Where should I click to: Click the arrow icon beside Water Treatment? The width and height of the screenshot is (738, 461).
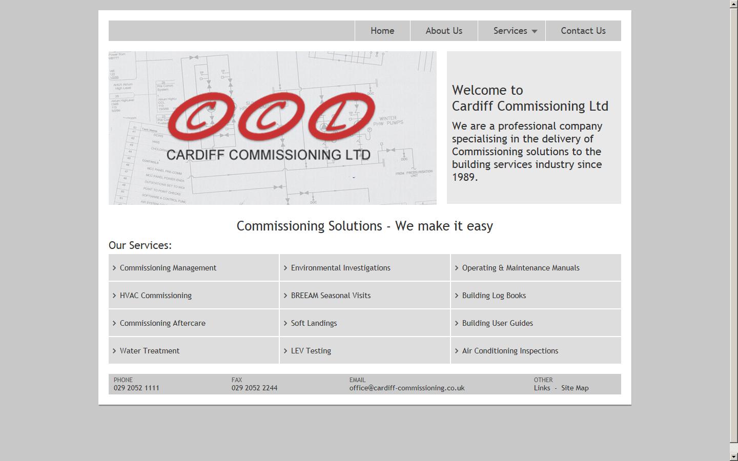[114, 350]
